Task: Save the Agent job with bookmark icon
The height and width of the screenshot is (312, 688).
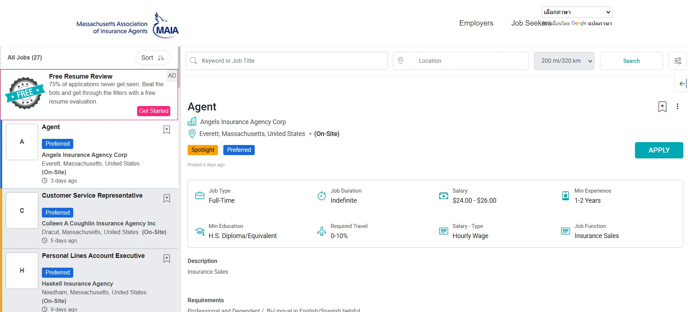Action: pyautogui.click(x=662, y=106)
